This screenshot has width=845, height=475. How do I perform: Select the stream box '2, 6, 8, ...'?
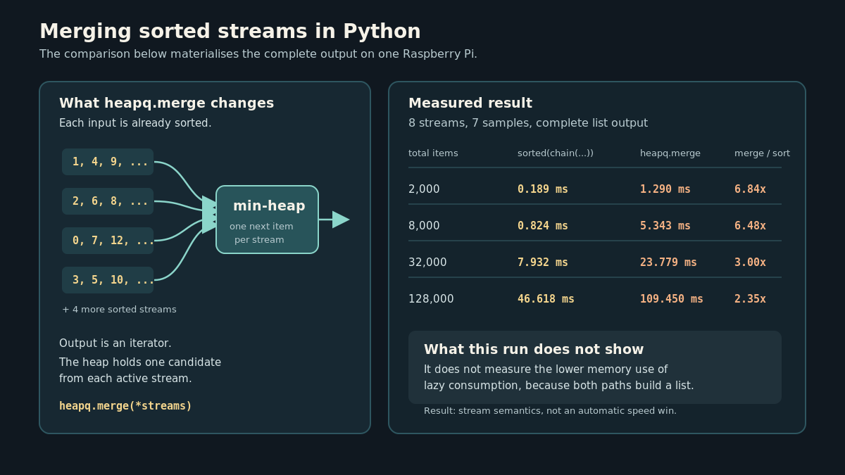tap(108, 201)
